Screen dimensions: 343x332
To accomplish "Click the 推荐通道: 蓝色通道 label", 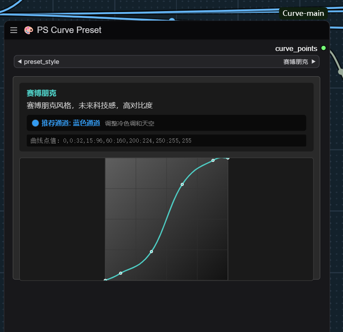I will 71,123.
